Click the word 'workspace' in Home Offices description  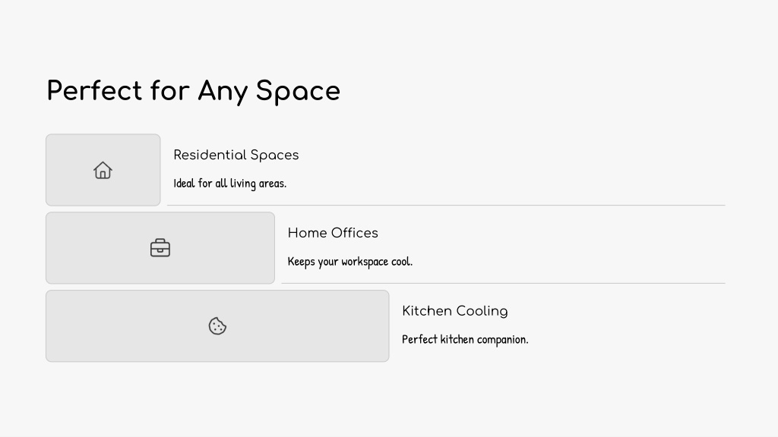click(x=365, y=262)
